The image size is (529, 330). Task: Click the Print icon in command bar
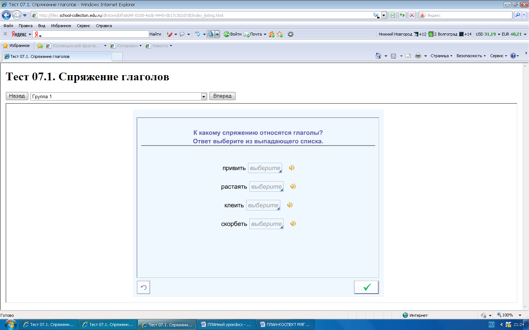pos(418,56)
